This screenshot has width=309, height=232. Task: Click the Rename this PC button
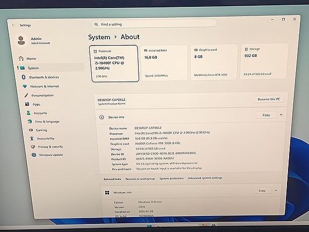pos(269,99)
